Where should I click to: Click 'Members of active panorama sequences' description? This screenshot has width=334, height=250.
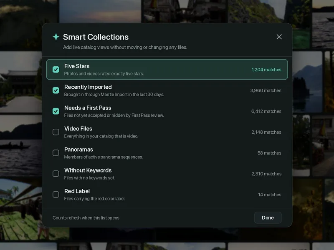104,157
